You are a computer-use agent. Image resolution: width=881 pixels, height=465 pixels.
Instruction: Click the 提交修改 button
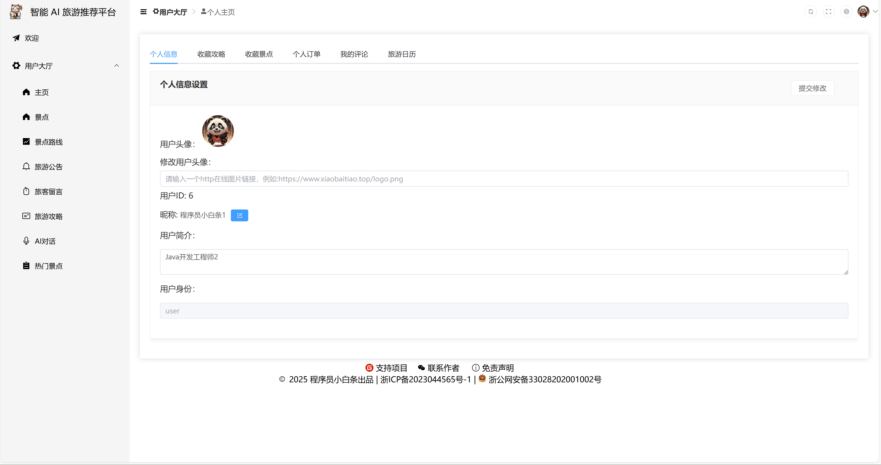(x=812, y=88)
